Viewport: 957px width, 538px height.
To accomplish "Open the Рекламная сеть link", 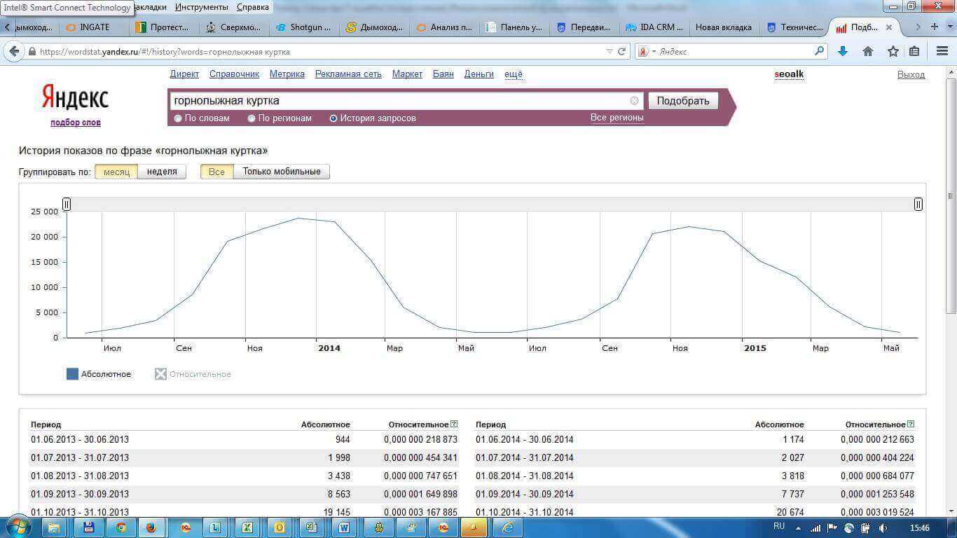I will tap(348, 74).
